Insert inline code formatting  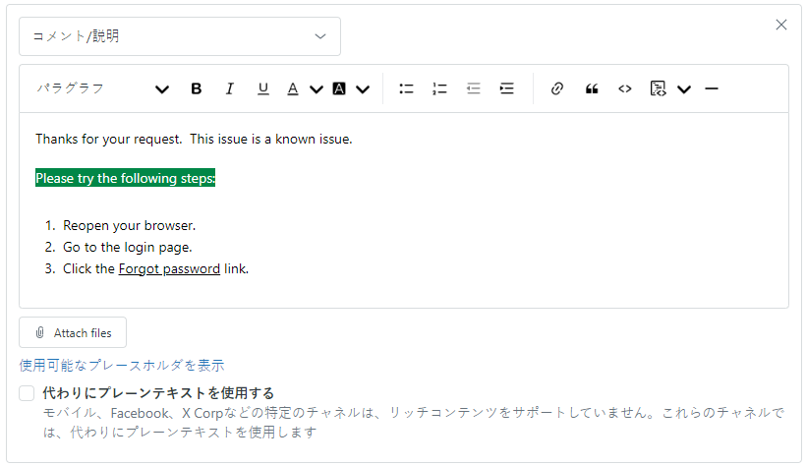[x=624, y=89]
